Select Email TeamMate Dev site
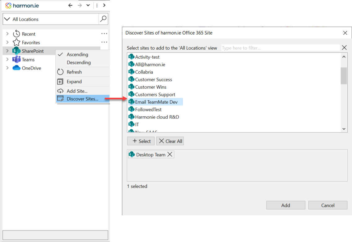 tap(156, 102)
